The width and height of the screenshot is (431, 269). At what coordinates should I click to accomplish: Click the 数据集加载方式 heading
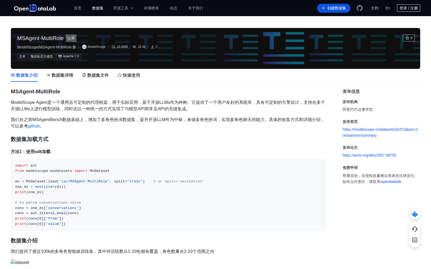30,139
